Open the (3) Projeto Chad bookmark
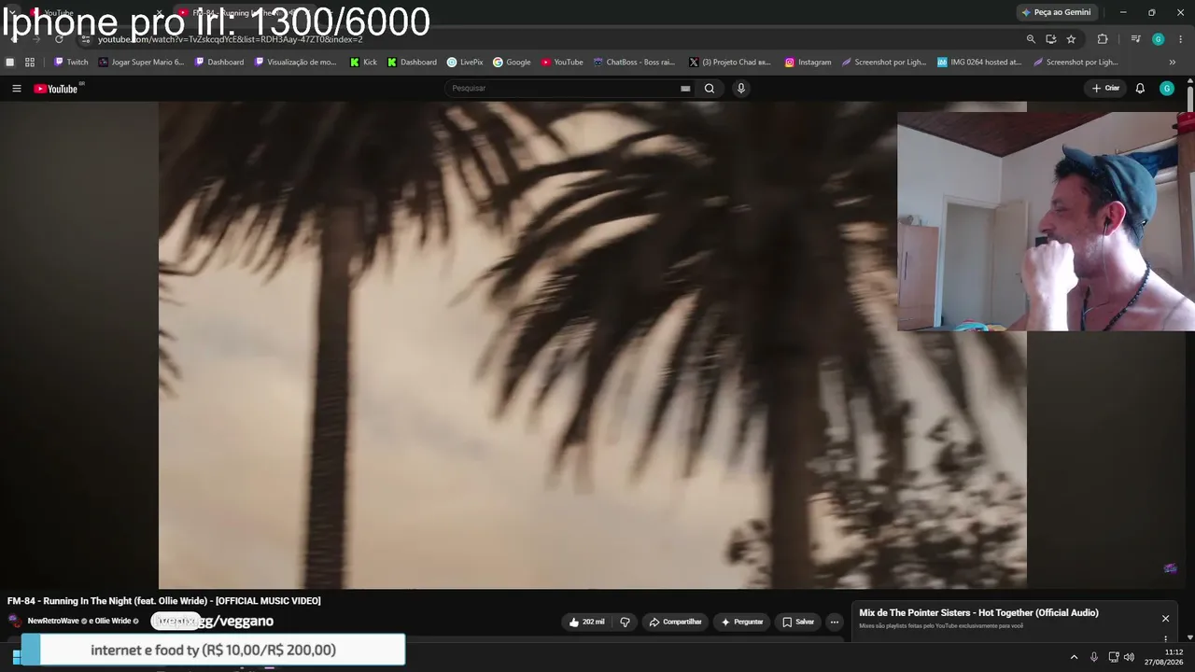The height and width of the screenshot is (672, 1195). coord(730,63)
